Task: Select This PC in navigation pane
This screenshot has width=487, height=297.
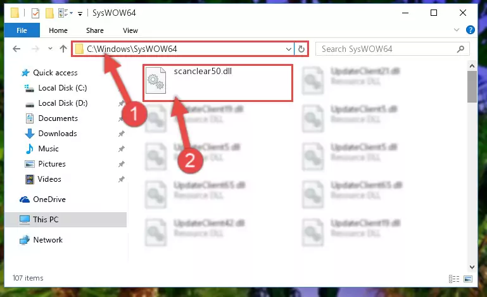Action: 65,220
